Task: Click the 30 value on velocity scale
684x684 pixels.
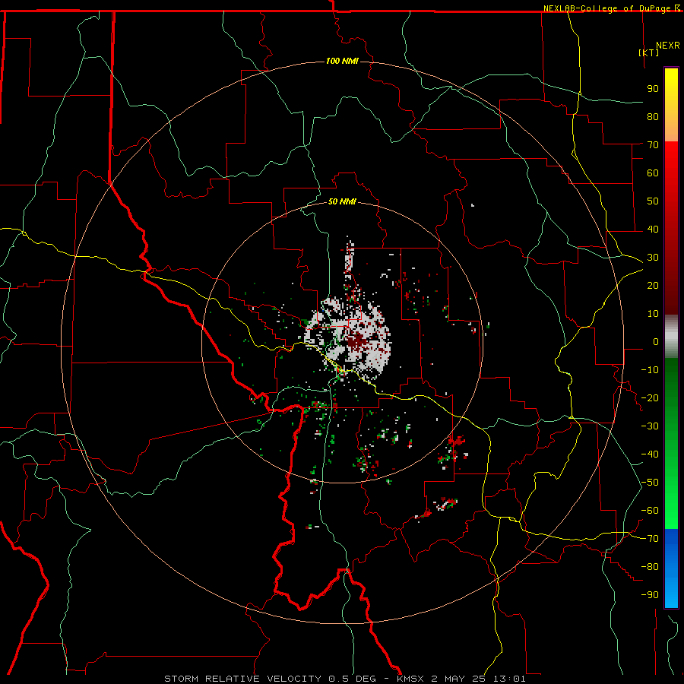Action: click(x=653, y=258)
